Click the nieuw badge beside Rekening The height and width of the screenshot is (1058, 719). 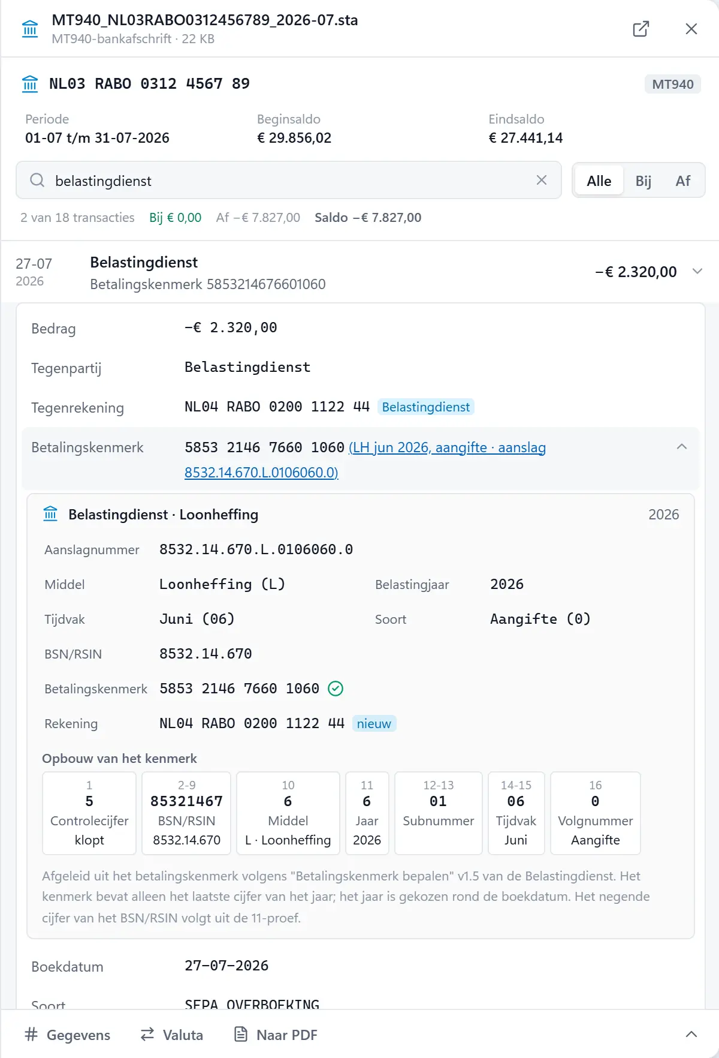[x=374, y=723]
